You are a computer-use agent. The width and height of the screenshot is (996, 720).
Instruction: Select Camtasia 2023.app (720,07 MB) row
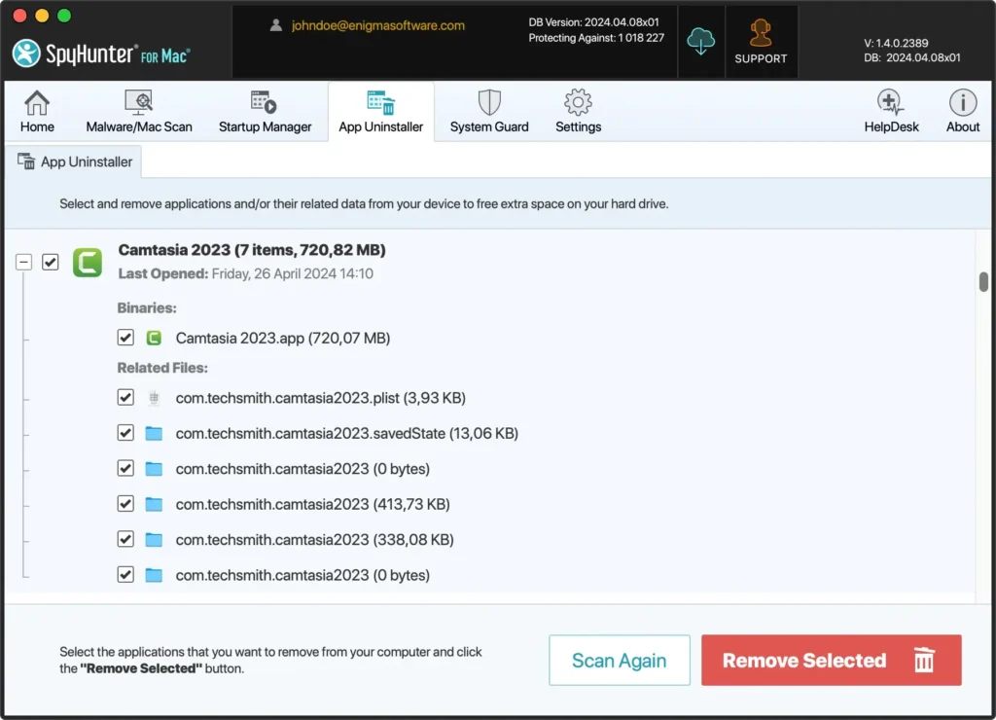coord(283,338)
